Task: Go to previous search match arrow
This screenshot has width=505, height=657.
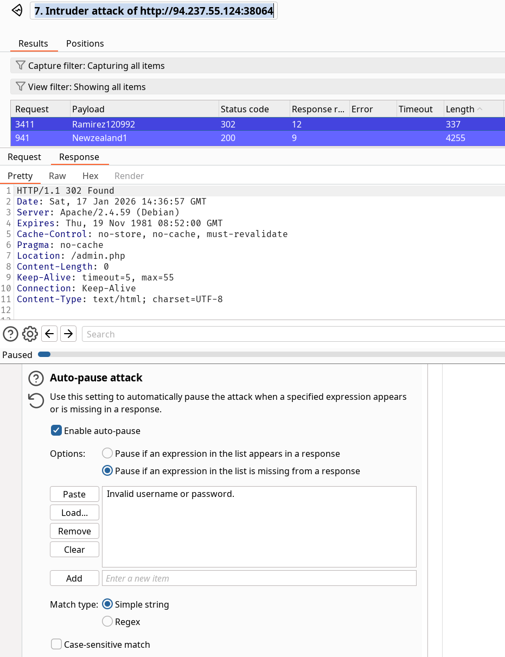Action: coord(49,334)
